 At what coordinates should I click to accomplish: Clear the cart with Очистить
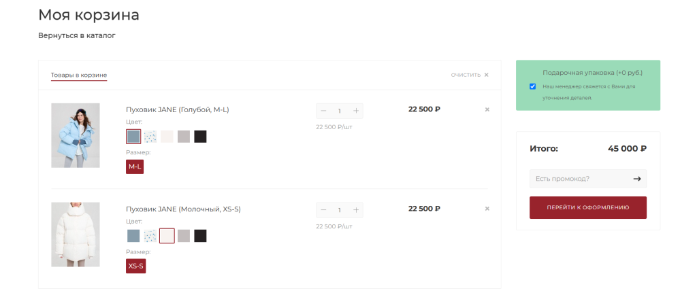[x=470, y=75]
